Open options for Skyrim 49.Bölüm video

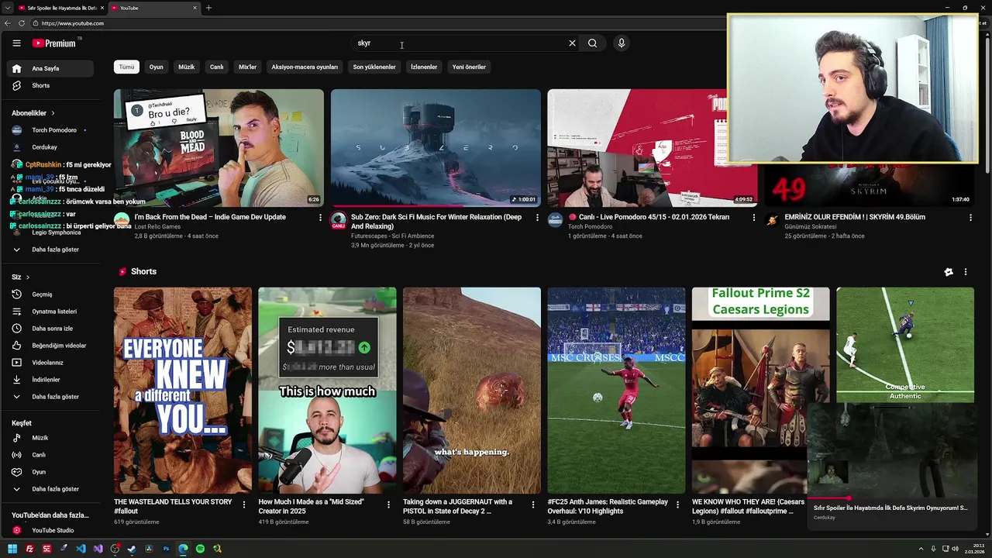(x=970, y=218)
